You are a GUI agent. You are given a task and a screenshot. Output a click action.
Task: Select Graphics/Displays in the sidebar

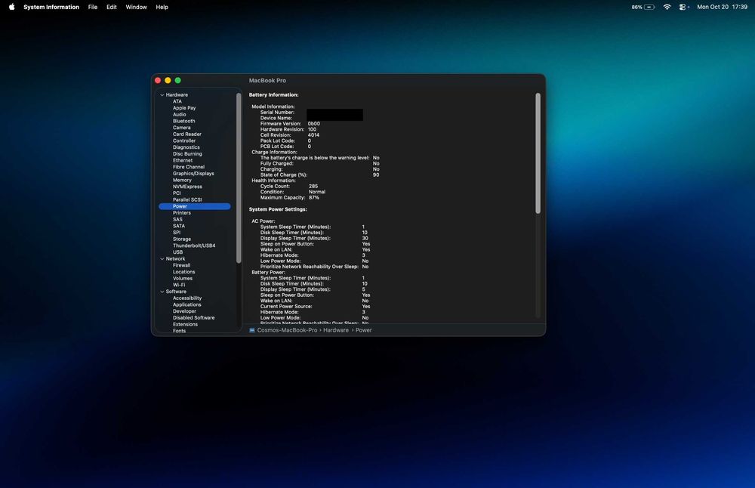[193, 174]
